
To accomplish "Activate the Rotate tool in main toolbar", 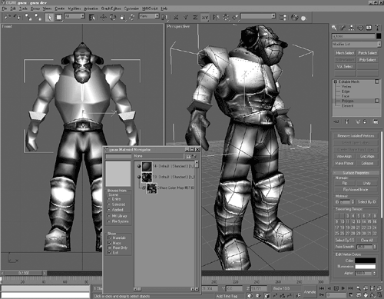I will point(113,18).
